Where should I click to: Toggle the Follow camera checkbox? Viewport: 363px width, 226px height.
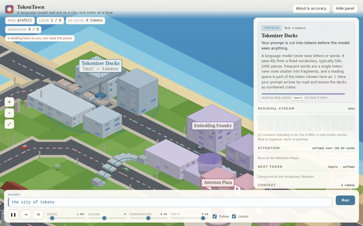(215, 216)
